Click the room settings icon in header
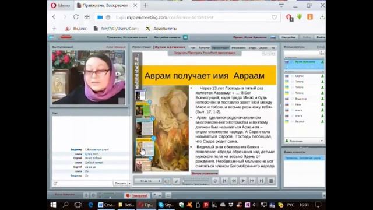Image resolution: width=373 pixels, height=210 pixels. (185, 37)
